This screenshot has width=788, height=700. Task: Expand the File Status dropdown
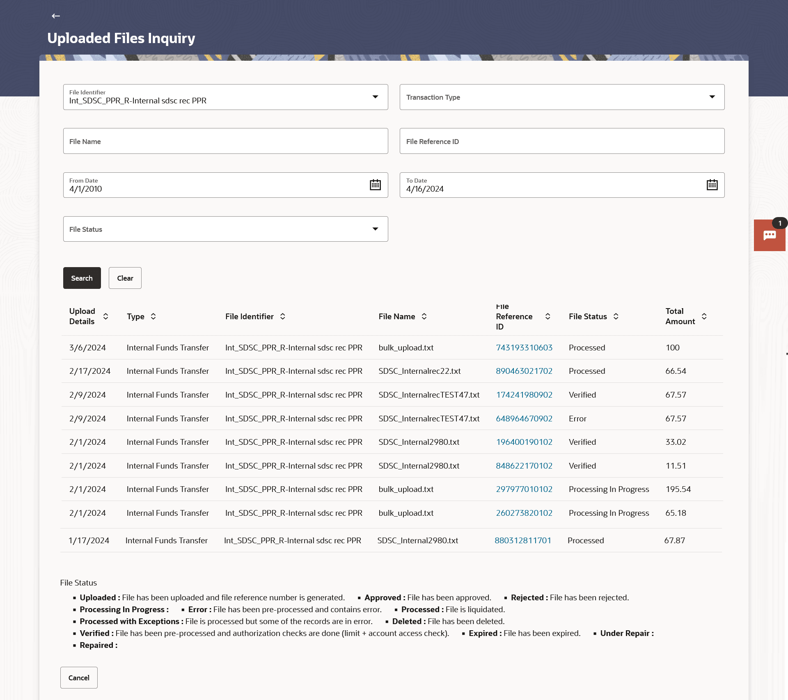point(375,229)
